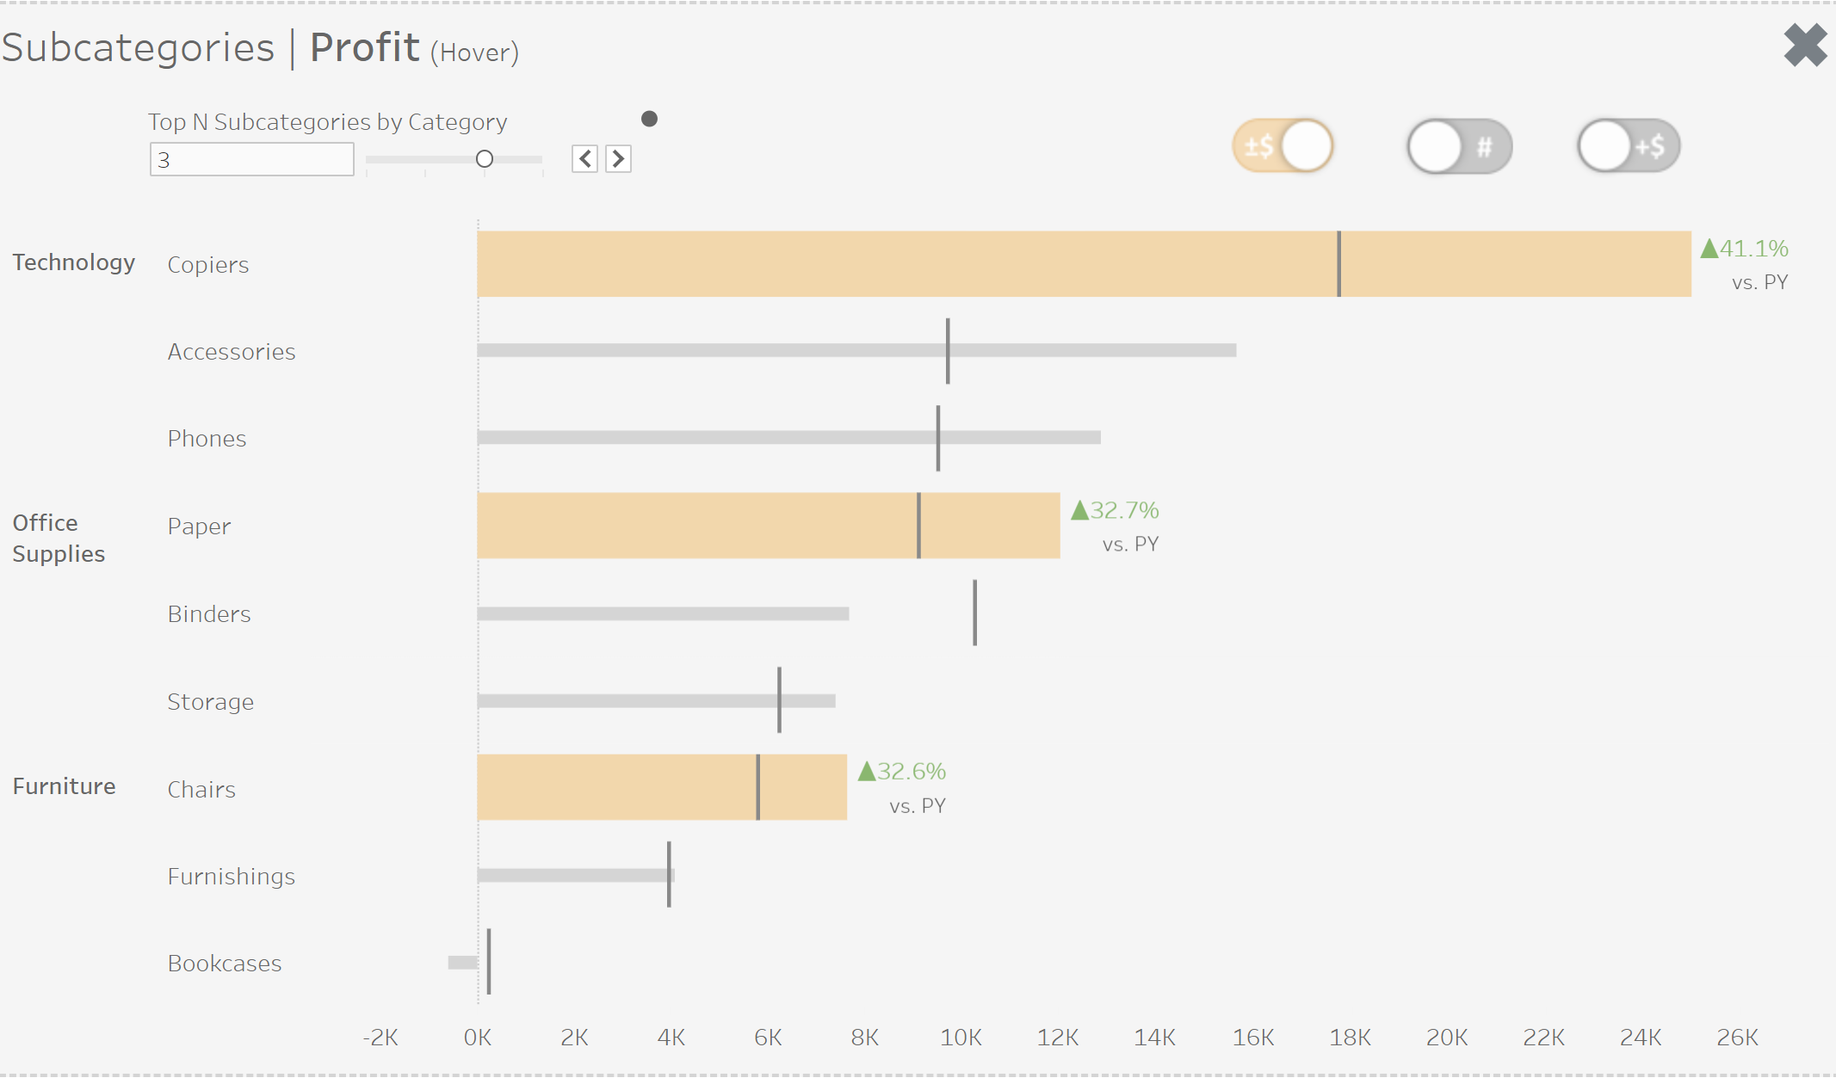Toggle the ±$ profit switch
The width and height of the screenshot is (1836, 1084).
click(1283, 146)
